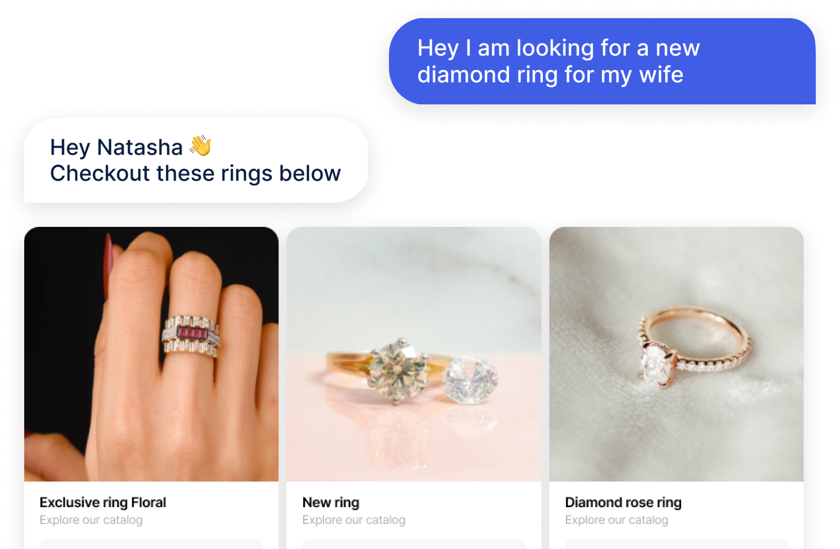This screenshot has width=840, height=549.
Task: Open the Diamond rose ring image
Action: click(x=676, y=354)
